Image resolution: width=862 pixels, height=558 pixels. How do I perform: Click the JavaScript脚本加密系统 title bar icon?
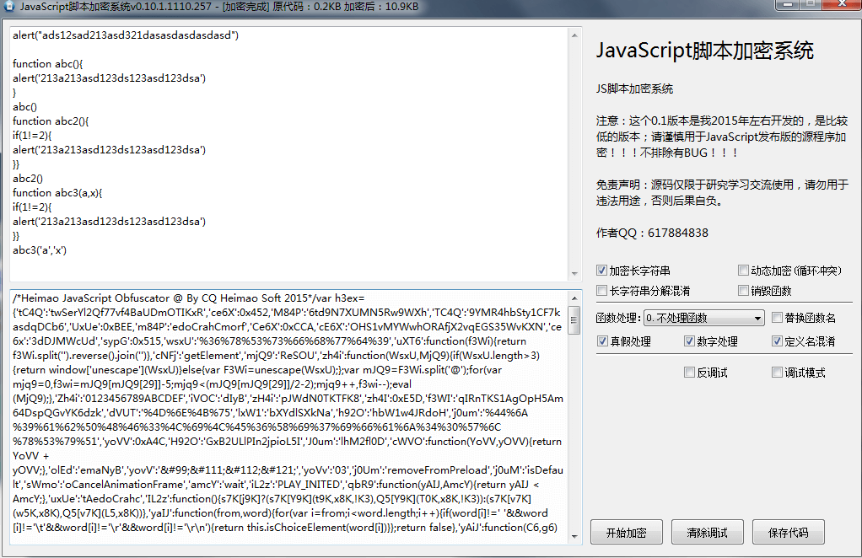[10, 7]
